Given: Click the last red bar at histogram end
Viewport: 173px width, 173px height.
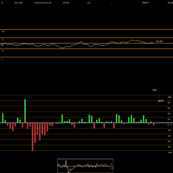Looking at the screenshot, I should pos(154,124).
